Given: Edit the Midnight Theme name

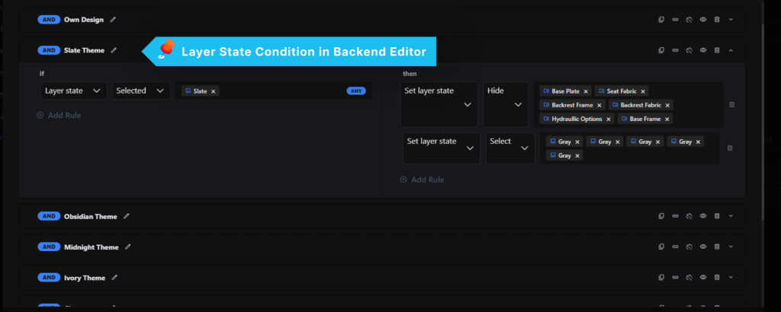Looking at the screenshot, I should click(128, 247).
